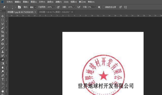
Task: Select the Horizontal Type tool
Action: pos(3,79)
